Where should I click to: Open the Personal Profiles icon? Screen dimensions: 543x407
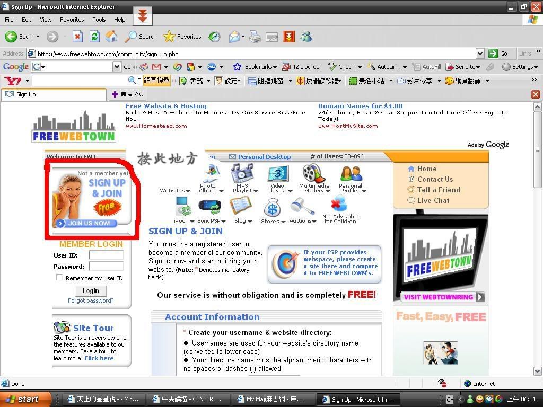pos(351,173)
